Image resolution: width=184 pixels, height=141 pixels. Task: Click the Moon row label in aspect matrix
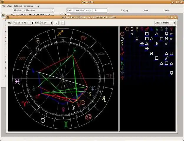[x=122, y=39]
